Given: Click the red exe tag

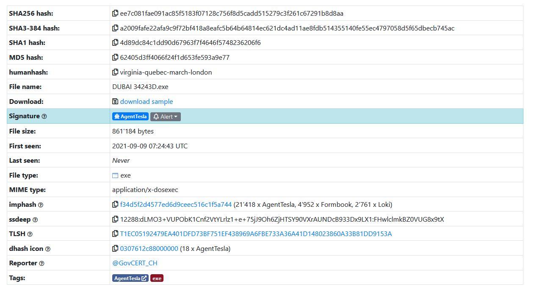Looking at the screenshot, I should click(x=157, y=278).
